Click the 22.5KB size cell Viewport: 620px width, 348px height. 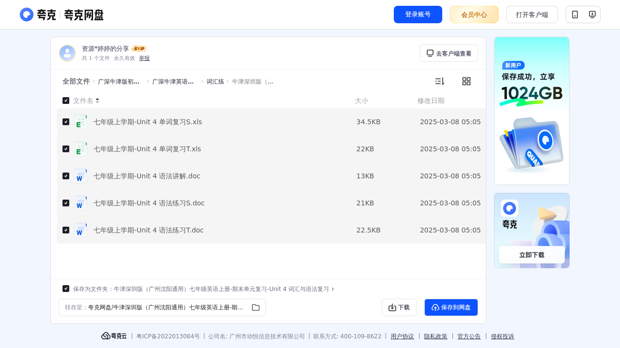tap(369, 230)
